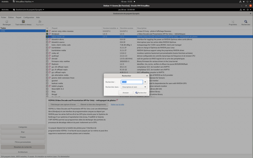This screenshot has height=158, width=253.
Task: Open Gestionnaire de paquets Synaptic app menu
Action: [29, 10]
